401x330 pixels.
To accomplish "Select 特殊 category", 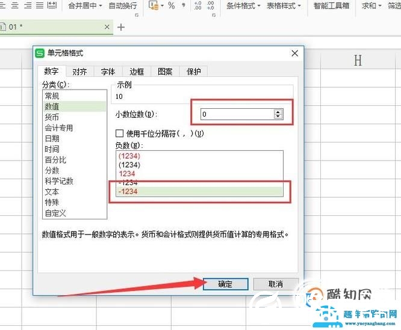I will coord(75,202).
